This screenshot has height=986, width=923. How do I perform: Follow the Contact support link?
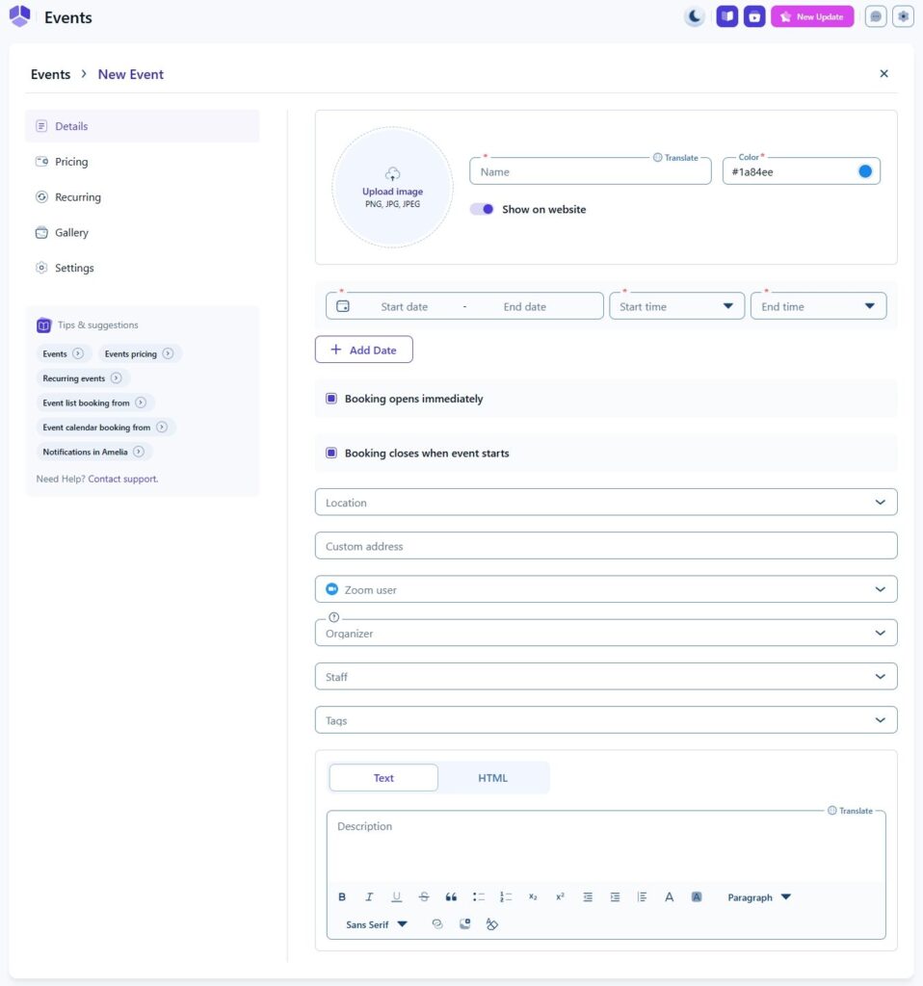point(123,479)
